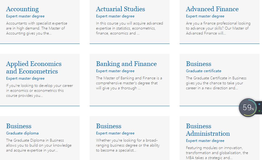Open the Banking and Finance course title
The height and width of the screenshot is (160, 262).
126,64
